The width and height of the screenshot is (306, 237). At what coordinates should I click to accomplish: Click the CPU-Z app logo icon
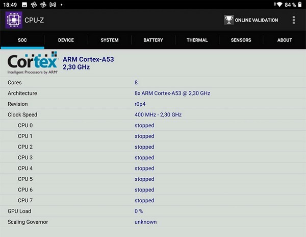(x=14, y=20)
